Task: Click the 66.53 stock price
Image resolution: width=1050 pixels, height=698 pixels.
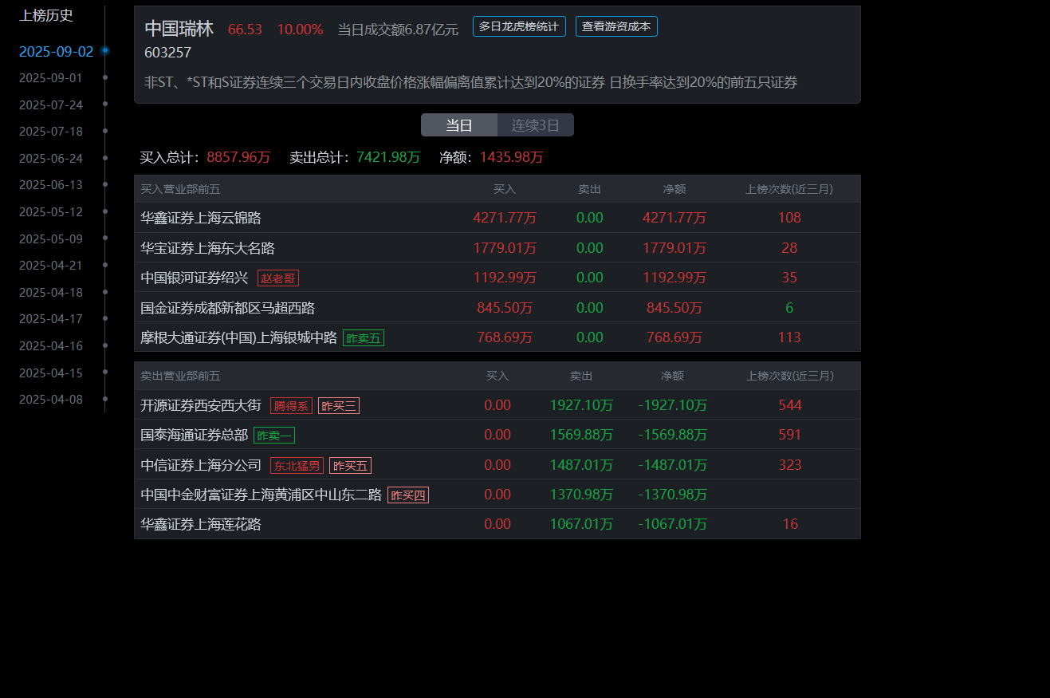Action: coord(245,30)
